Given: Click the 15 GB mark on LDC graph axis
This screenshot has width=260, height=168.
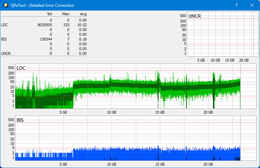Looking at the screenshot, I should [x=160, y=112].
